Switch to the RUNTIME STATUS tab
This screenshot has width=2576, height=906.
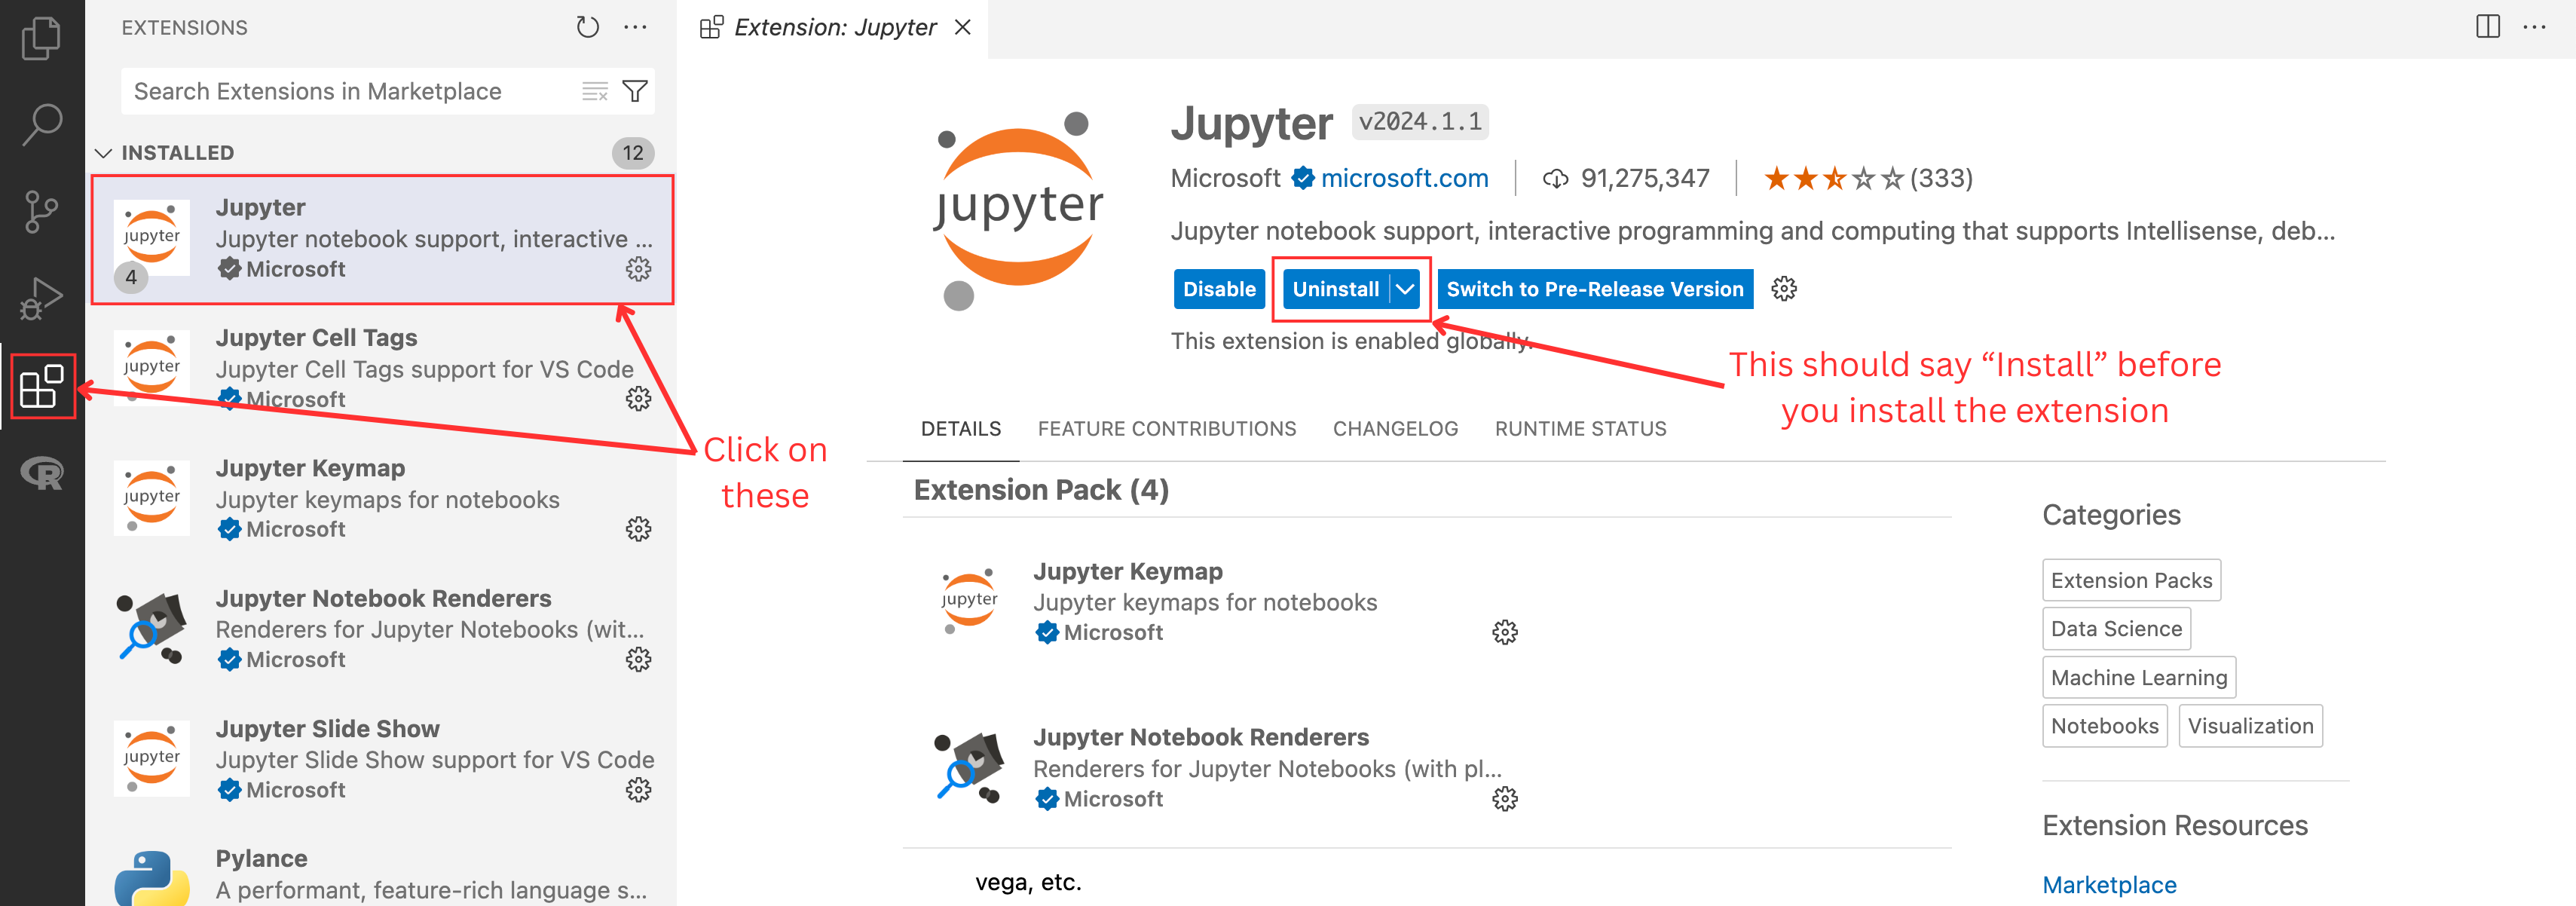pyautogui.click(x=1580, y=429)
